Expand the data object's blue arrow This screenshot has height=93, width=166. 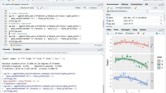tap(107, 18)
